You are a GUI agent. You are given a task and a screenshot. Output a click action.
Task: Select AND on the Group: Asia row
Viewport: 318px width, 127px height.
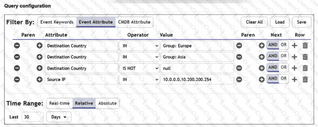click(x=273, y=56)
